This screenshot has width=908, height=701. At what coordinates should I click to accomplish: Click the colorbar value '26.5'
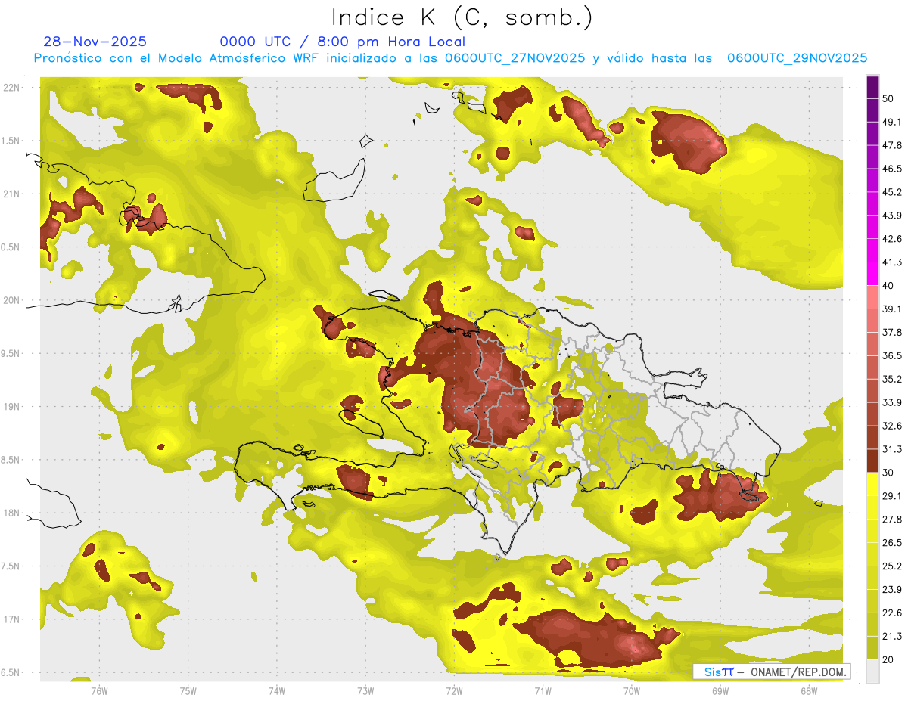point(891,543)
